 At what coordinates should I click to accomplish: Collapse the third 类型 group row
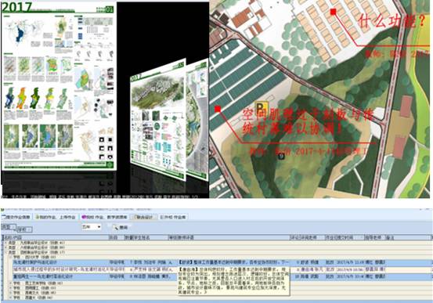pyautogui.click(x=5, y=252)
